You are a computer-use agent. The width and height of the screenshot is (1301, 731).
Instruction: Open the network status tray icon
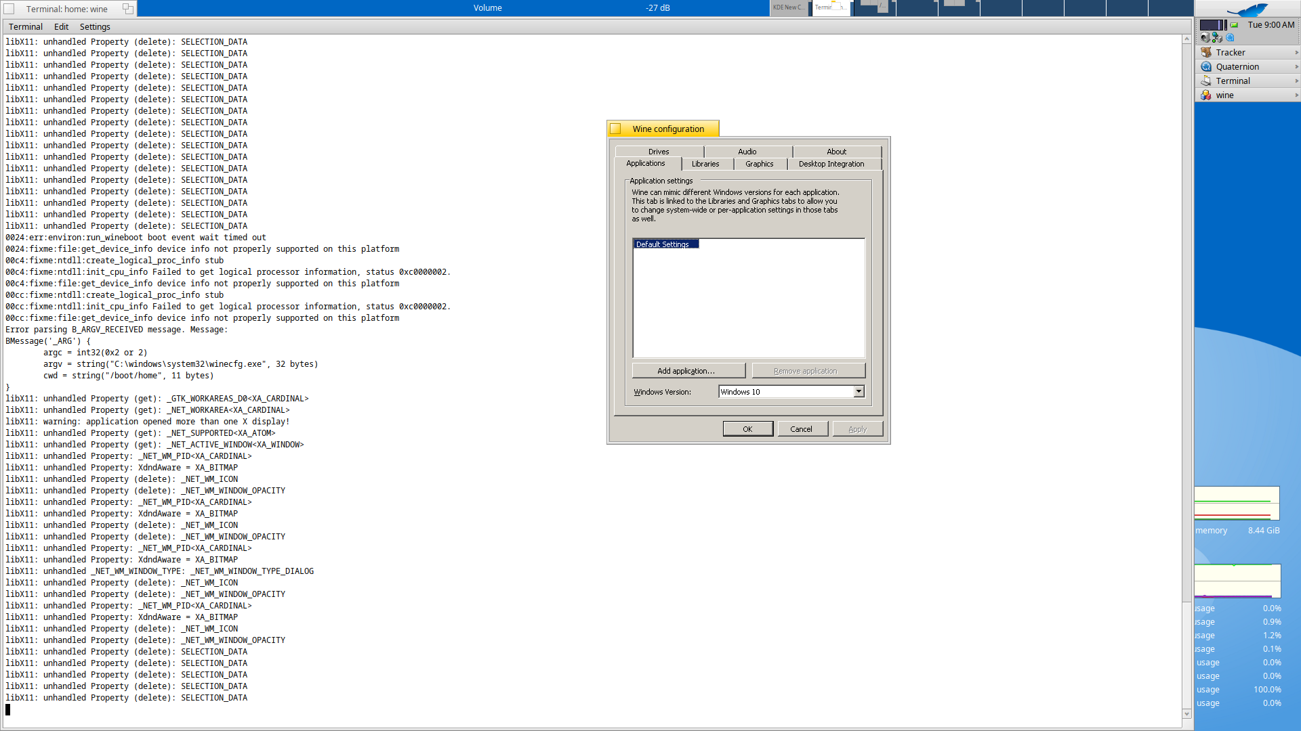1217,38
